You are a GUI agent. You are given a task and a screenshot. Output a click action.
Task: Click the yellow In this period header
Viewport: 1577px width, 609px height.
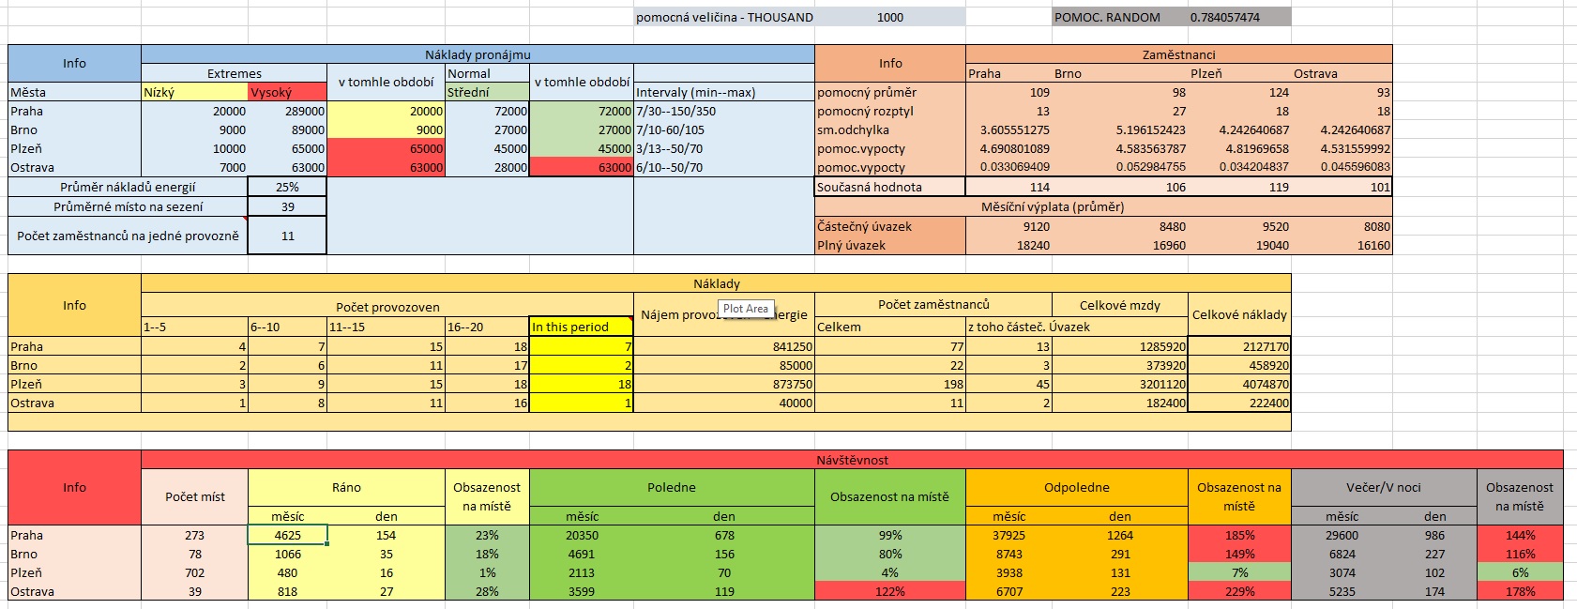click(581, 327)
